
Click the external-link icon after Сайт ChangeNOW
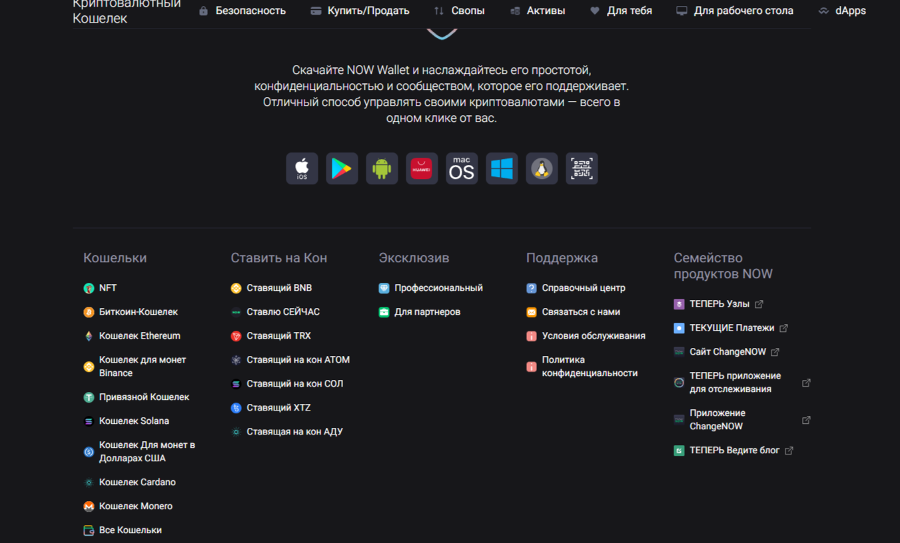click(775, 352)
